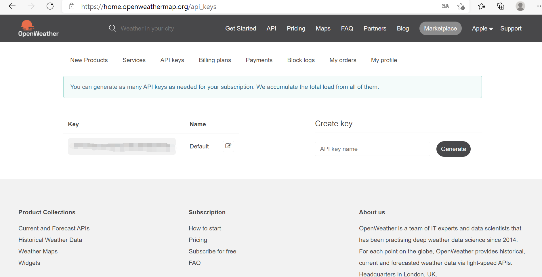The height and width of the screenshot is (277, 542).
Task: Switch to the Services tab
Action: click(134, 60)
